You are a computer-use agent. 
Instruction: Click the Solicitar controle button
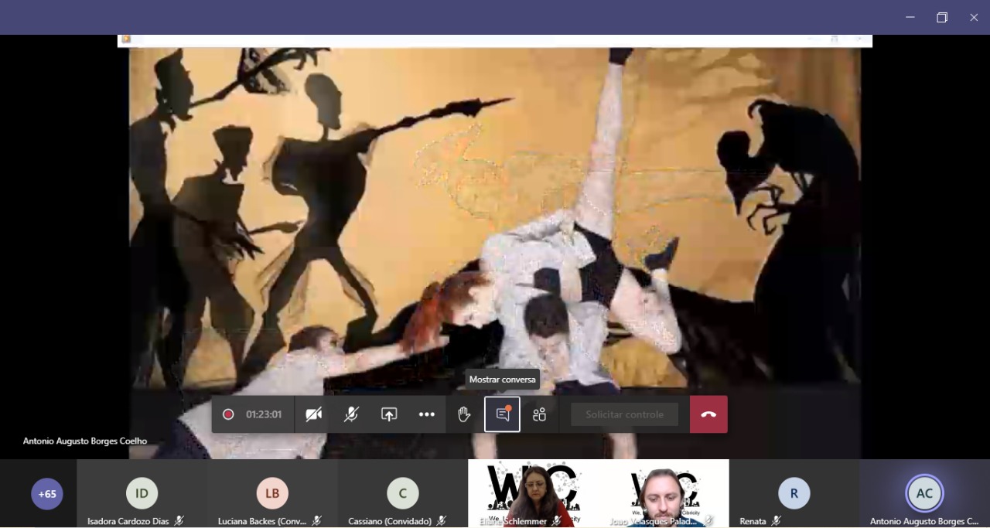[x=624, y=414]
